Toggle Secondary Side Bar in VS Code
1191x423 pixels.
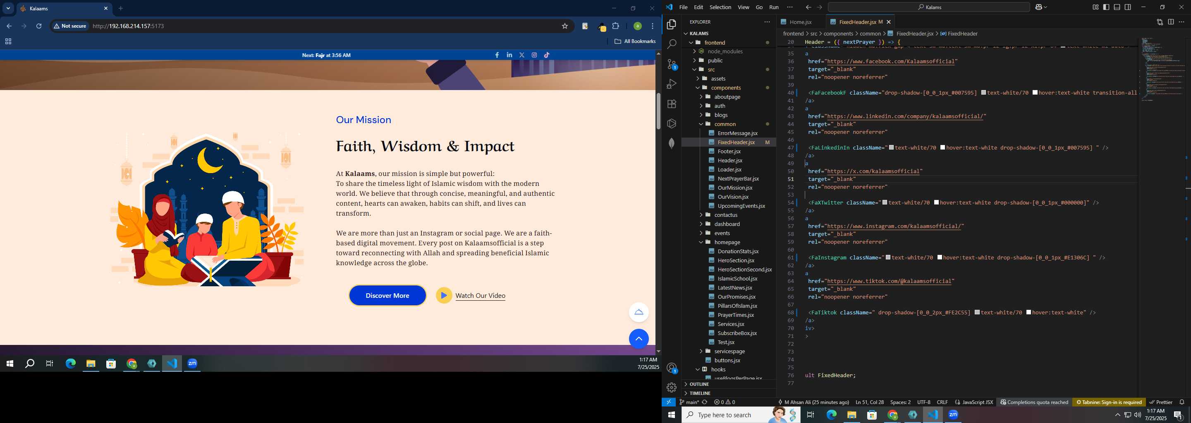pos(1128,7)
